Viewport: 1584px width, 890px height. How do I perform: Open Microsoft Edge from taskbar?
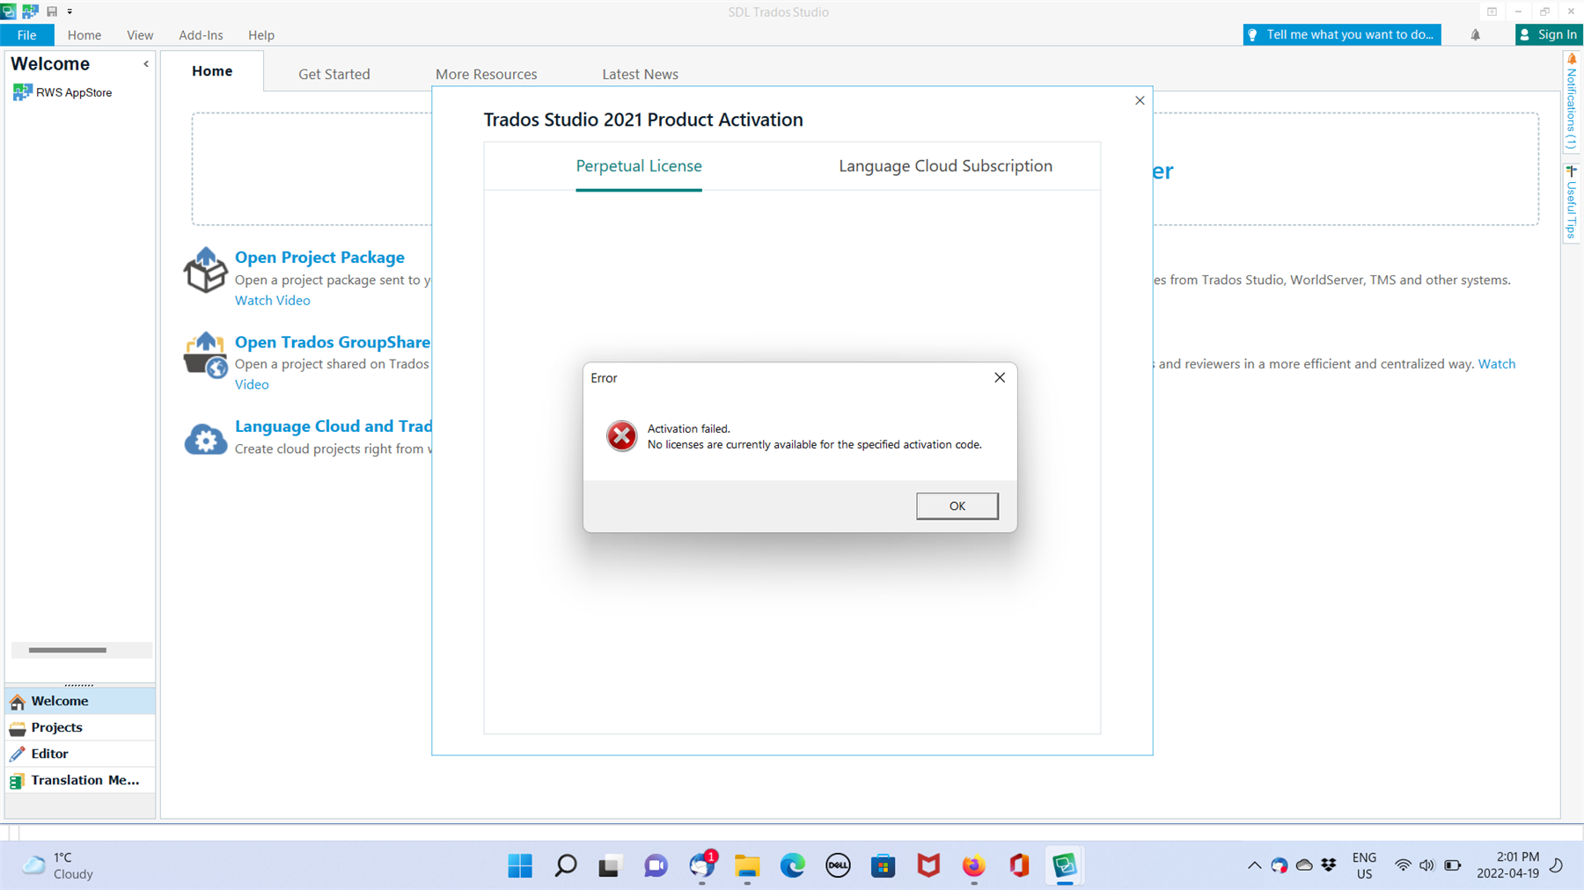(x=793, y=866)
